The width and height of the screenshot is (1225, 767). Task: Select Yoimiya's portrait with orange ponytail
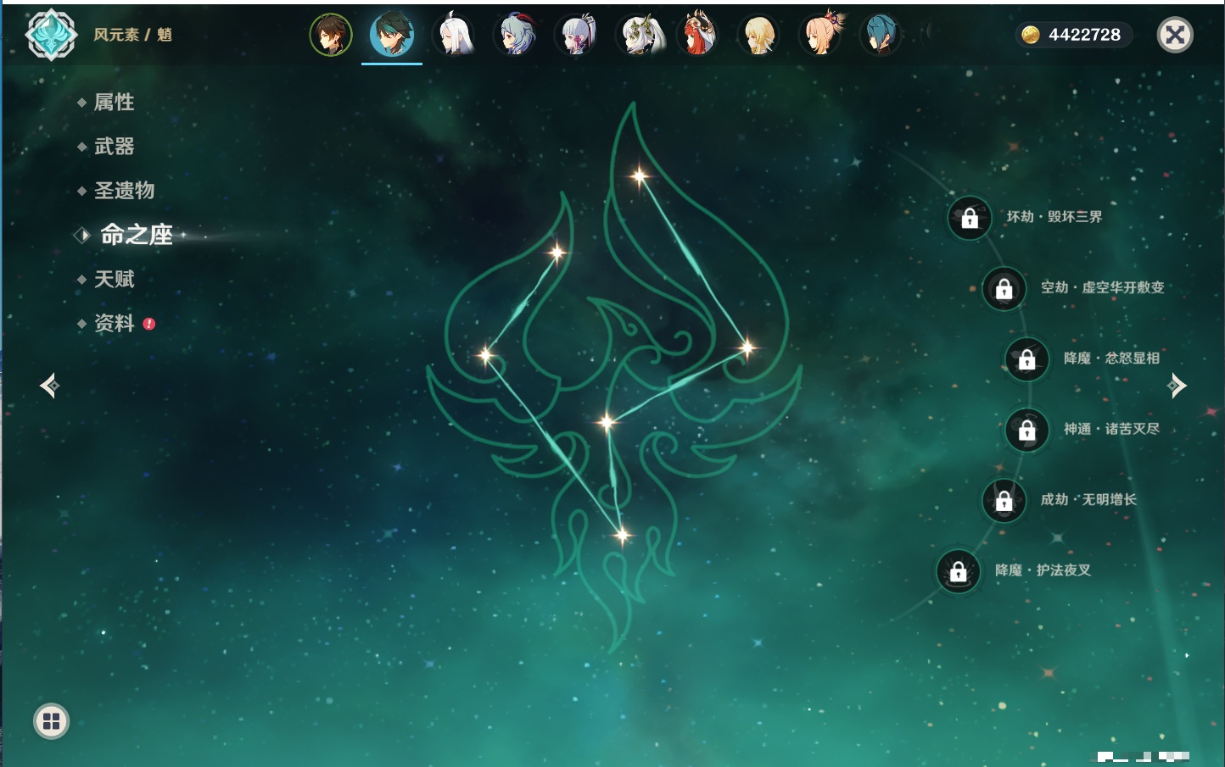click(821, 35)
